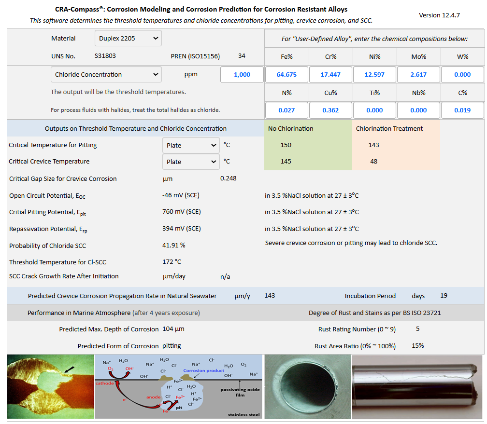The image size is (487, 424).
Task: Click the open circuit potential value -46 mV (SCE)
Action: [181, 195]
